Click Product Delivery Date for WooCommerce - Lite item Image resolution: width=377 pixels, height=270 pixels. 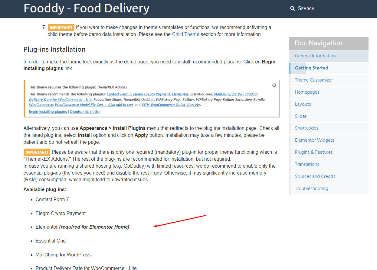[86, 268]
